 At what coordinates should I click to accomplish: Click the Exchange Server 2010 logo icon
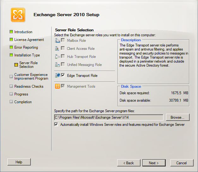18,15
